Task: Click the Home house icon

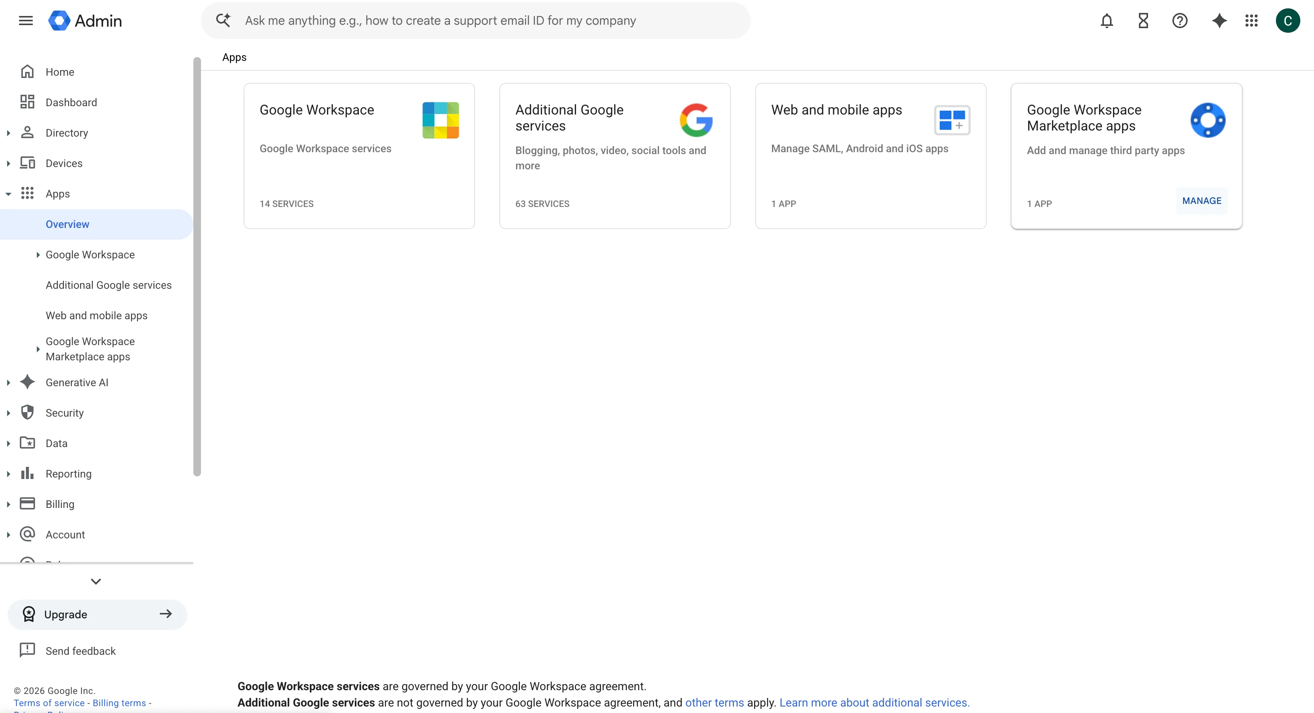Action: coord(27,72)
